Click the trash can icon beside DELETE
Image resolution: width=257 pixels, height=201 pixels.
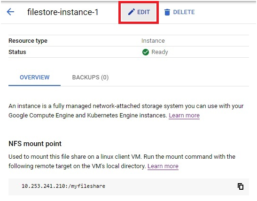(167, 12)
